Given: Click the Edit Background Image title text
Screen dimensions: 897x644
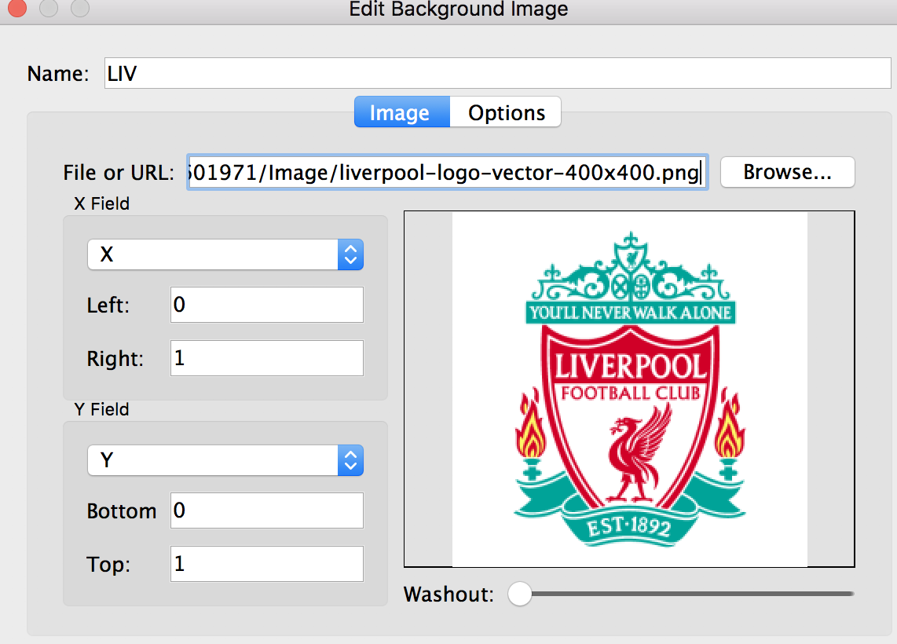Looking at the screenshot, I should click(x=458, y=9).
